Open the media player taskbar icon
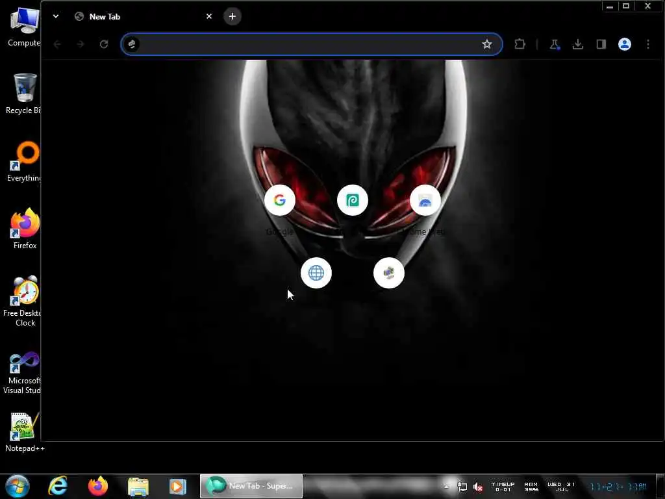The image size is (665, 499). pos(178,486)
